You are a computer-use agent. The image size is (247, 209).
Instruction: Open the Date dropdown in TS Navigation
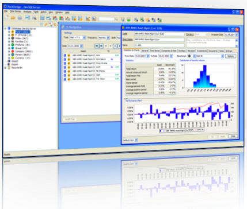coord(81,46)
